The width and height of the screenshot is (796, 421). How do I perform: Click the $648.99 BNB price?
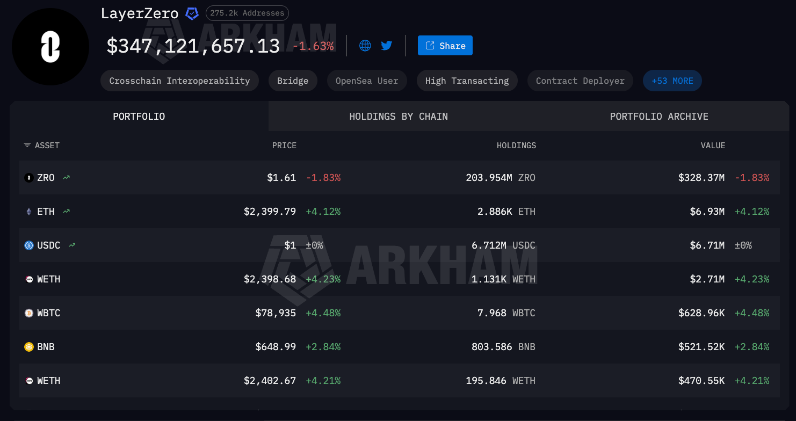pyautogui.click(x=276, y=347)
